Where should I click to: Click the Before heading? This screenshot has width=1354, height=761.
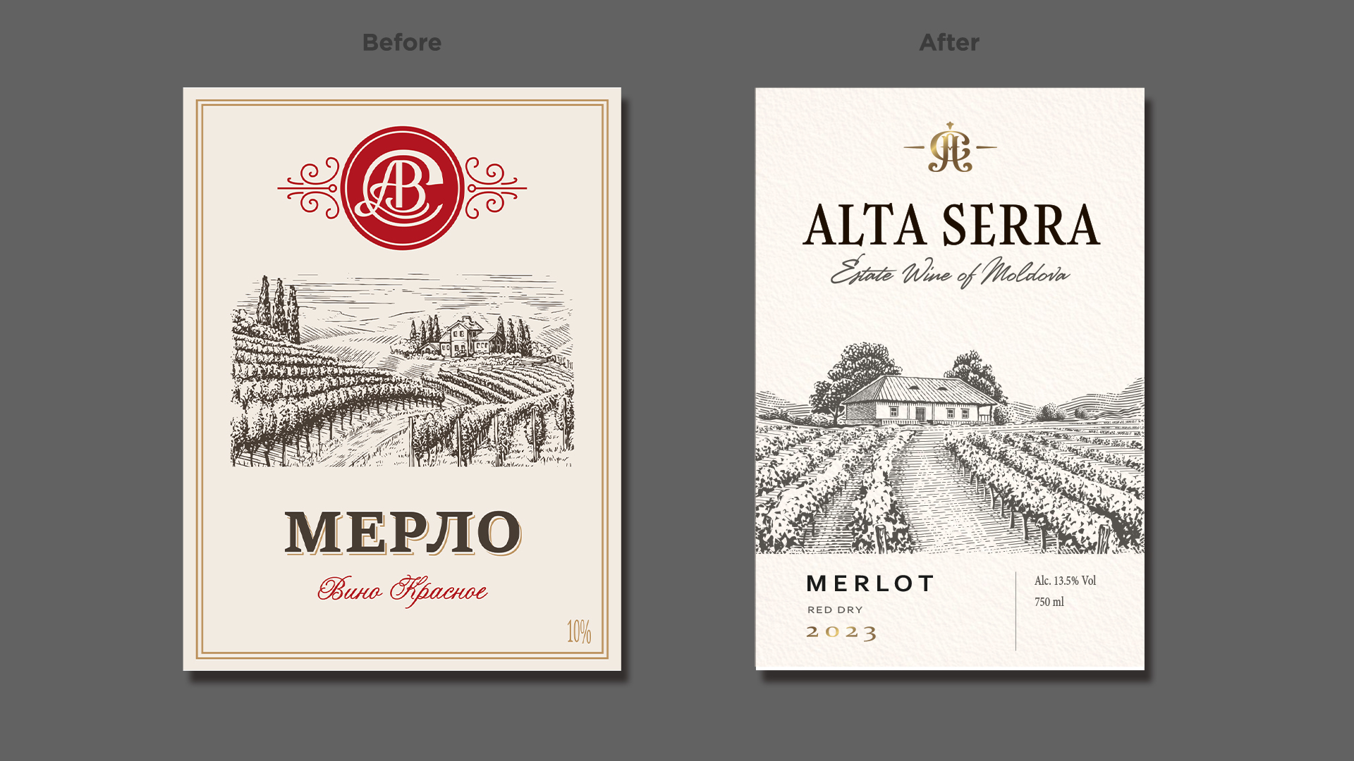(x=402, y=42)
